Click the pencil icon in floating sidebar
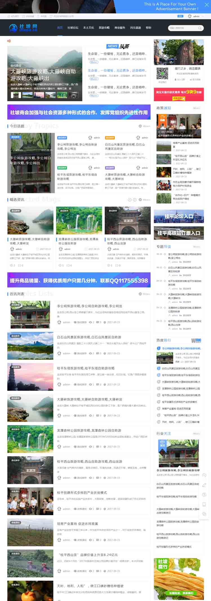The height and width of the screenshot is (601, 211). point(204,485)
